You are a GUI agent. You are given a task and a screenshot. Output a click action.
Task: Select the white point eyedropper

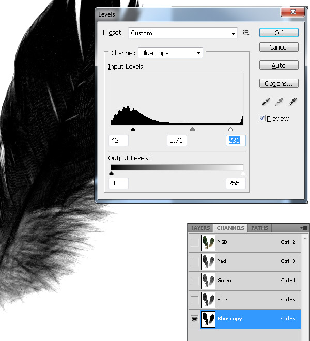[293, 102]
